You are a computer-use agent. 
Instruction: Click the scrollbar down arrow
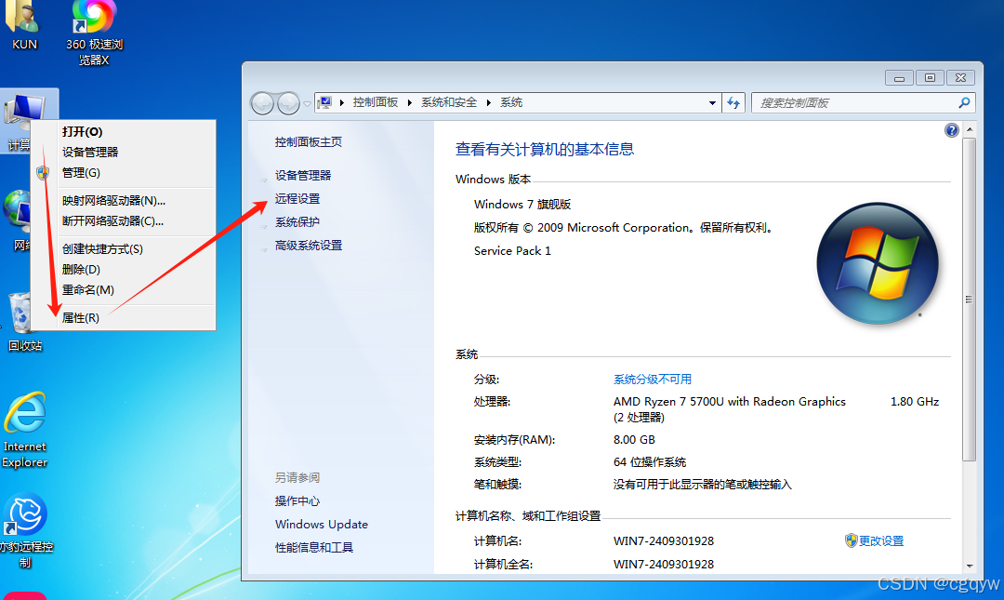(x=970, y=566)
